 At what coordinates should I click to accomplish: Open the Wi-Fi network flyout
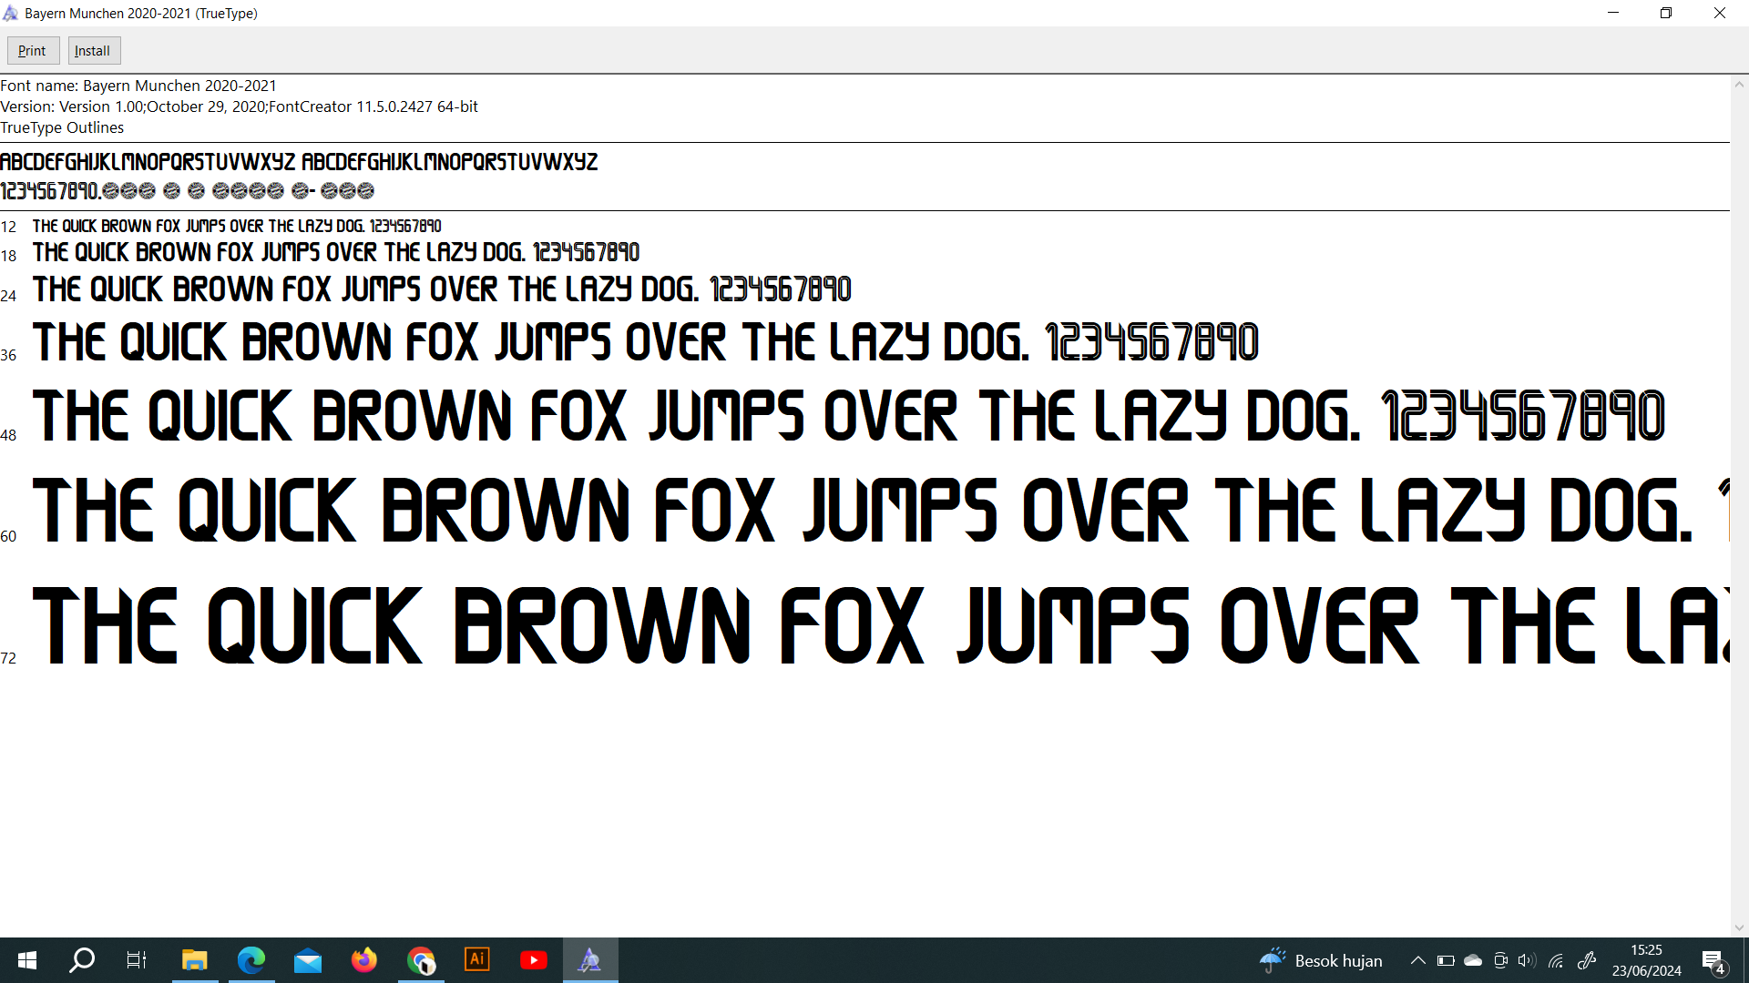pyautogui.click(x=1556, y=960)
